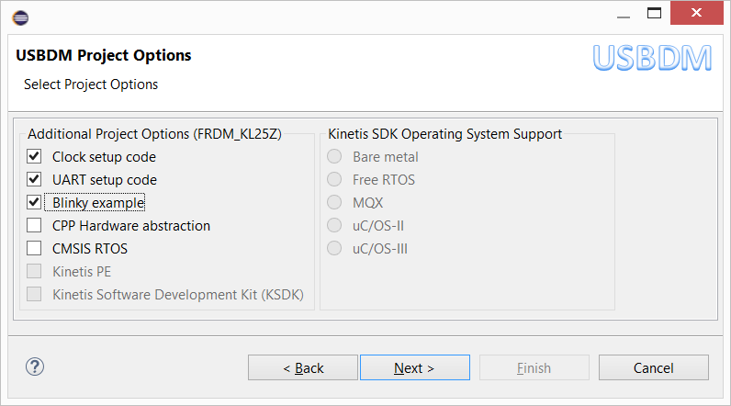Click the help question mark icon

[35, 367]
